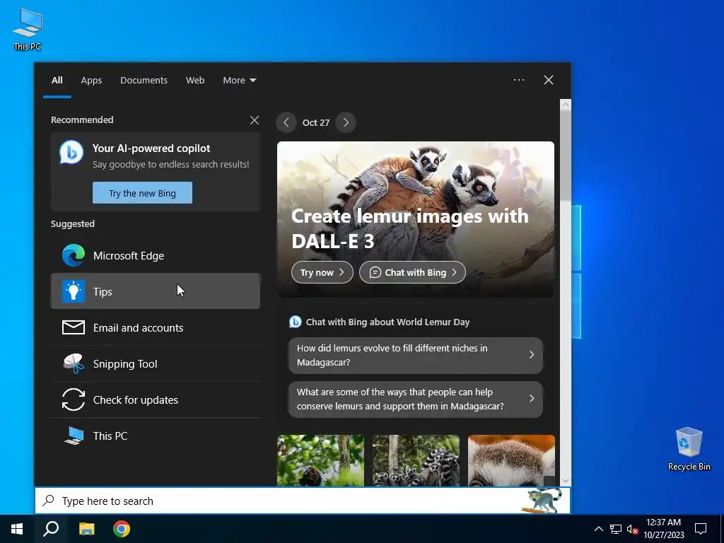Viewport: 724px width, 543px height.
Task: Launch Google Chrome from the taskbar
Action: click(x=122, y=529)
